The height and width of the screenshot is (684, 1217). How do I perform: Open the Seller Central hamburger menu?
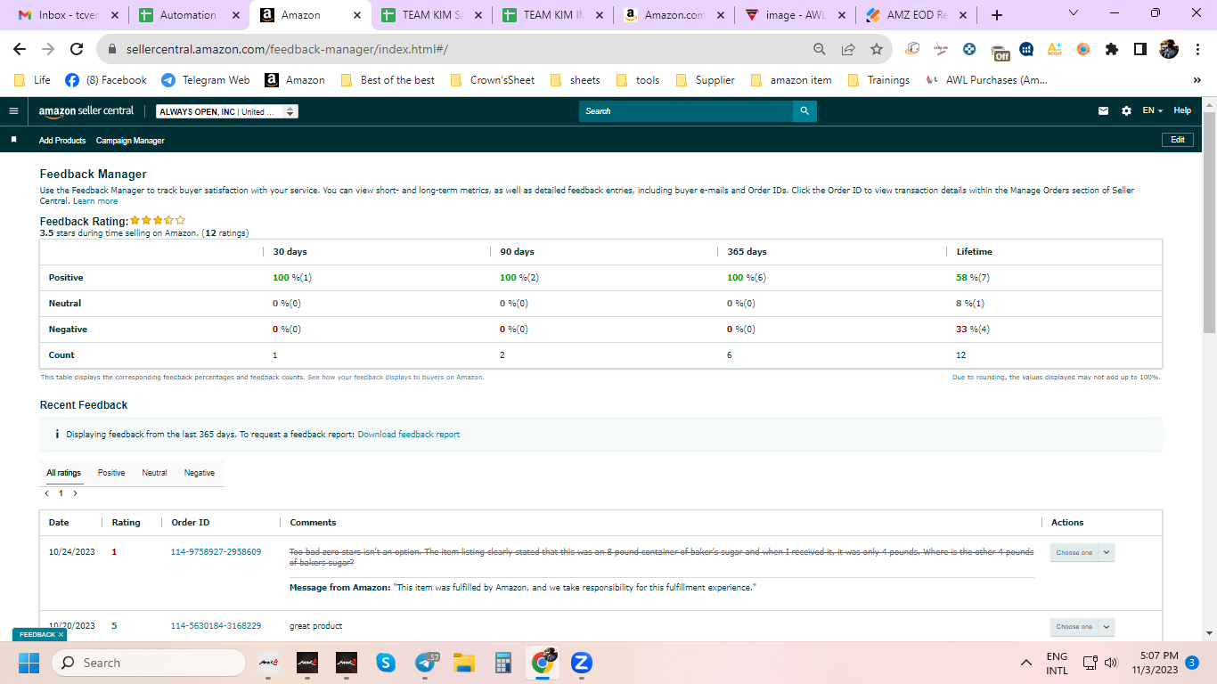[13, 111]
